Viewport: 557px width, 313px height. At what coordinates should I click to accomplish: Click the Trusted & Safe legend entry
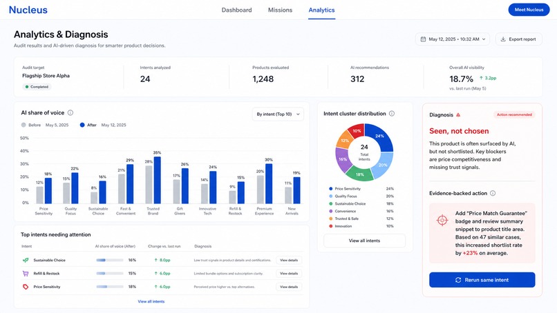click(361, 219)
